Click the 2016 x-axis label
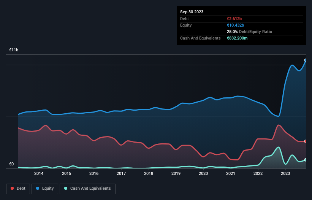The height and width of the screenshot is (200, 312). pos(94,173)
